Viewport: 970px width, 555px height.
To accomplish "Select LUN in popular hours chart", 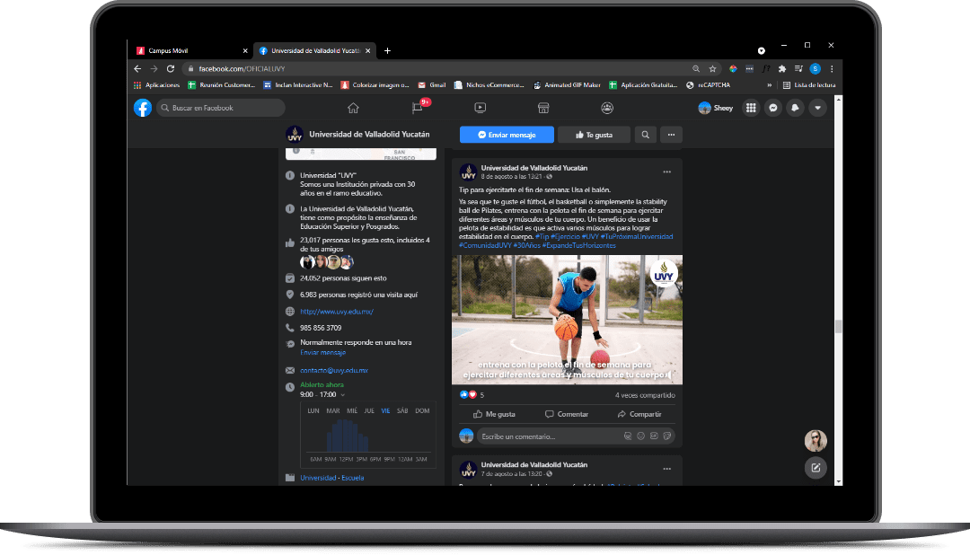I will 313,410.
